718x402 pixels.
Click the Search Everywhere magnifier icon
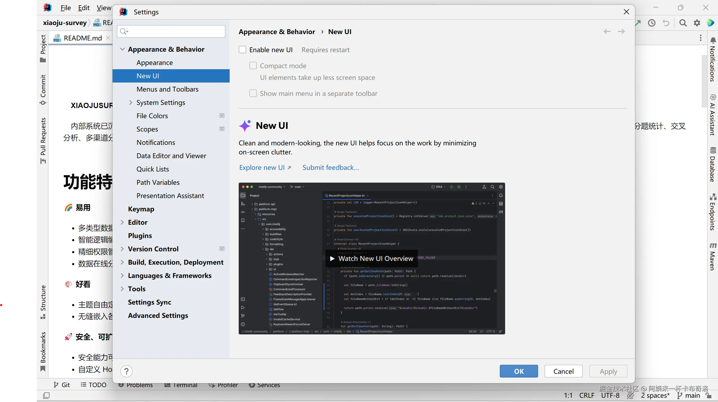(x=683, y=23)
